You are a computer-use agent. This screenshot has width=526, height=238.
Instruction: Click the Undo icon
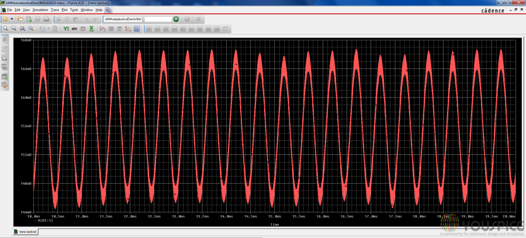tap(86, 19)
